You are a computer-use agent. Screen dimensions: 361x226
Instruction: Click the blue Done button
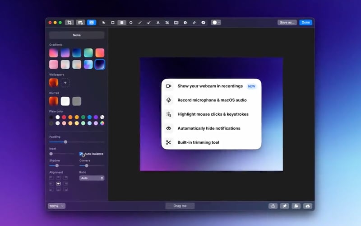306,22
